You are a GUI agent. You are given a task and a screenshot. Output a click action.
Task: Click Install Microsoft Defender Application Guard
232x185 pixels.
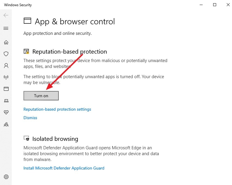64,168
